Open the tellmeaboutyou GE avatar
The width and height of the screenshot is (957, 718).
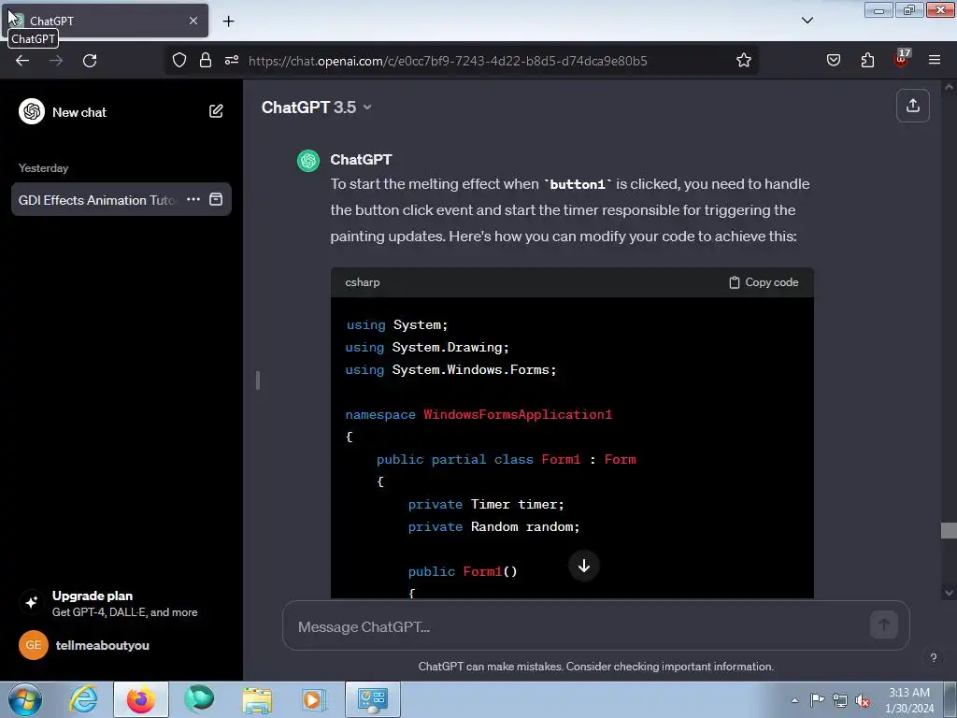(x=34, y=645)
